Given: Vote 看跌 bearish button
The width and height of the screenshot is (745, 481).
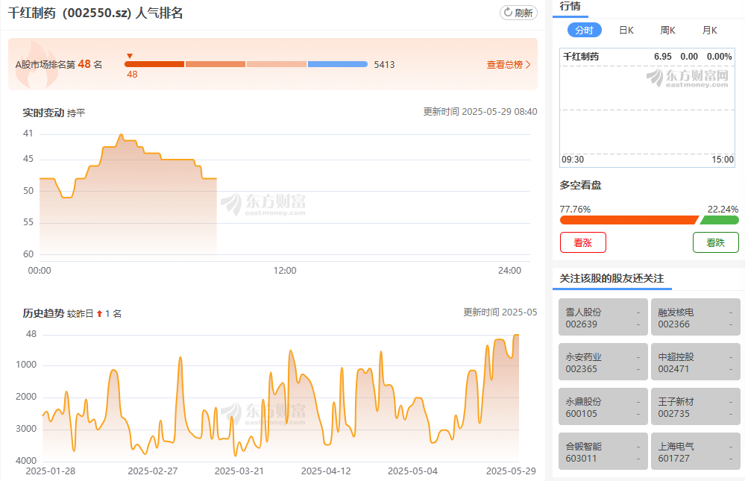Looking at the screenshot, I should [715, 242].
